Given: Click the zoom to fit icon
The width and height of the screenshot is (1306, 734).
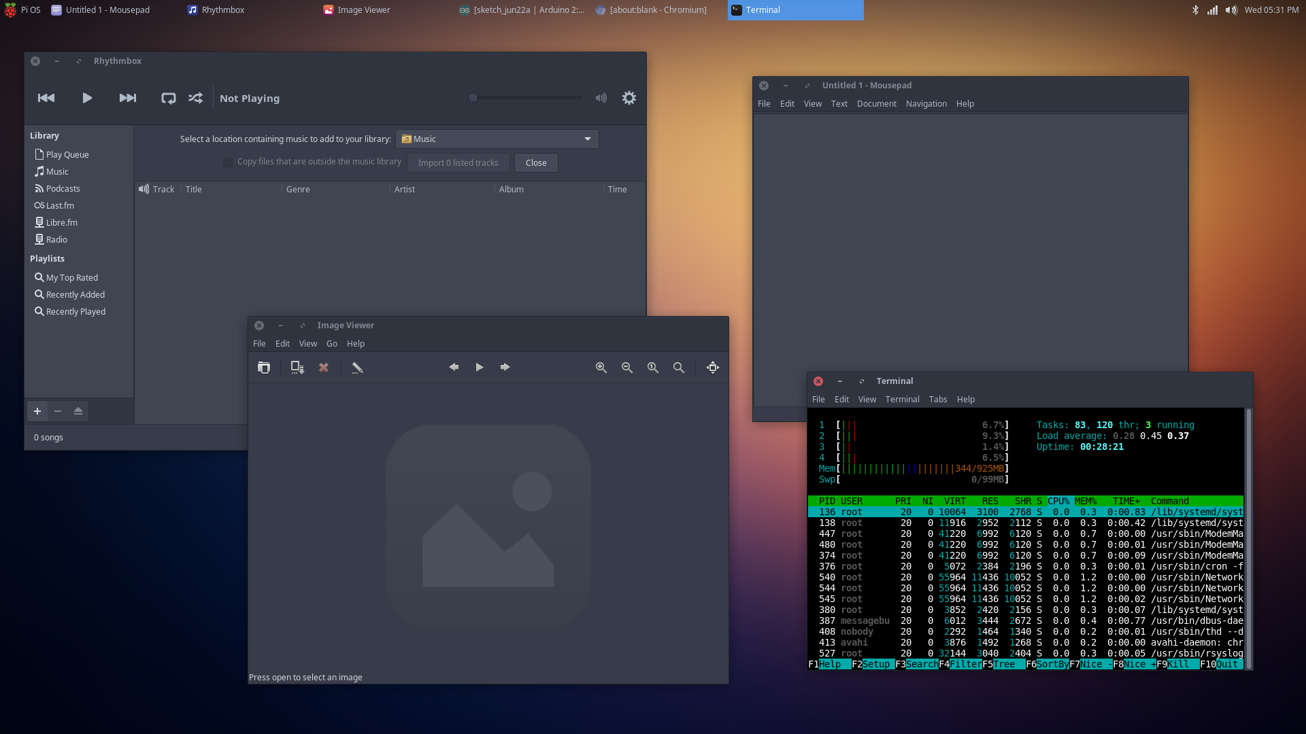Looking at the screenshot, I should click(679, 367).
